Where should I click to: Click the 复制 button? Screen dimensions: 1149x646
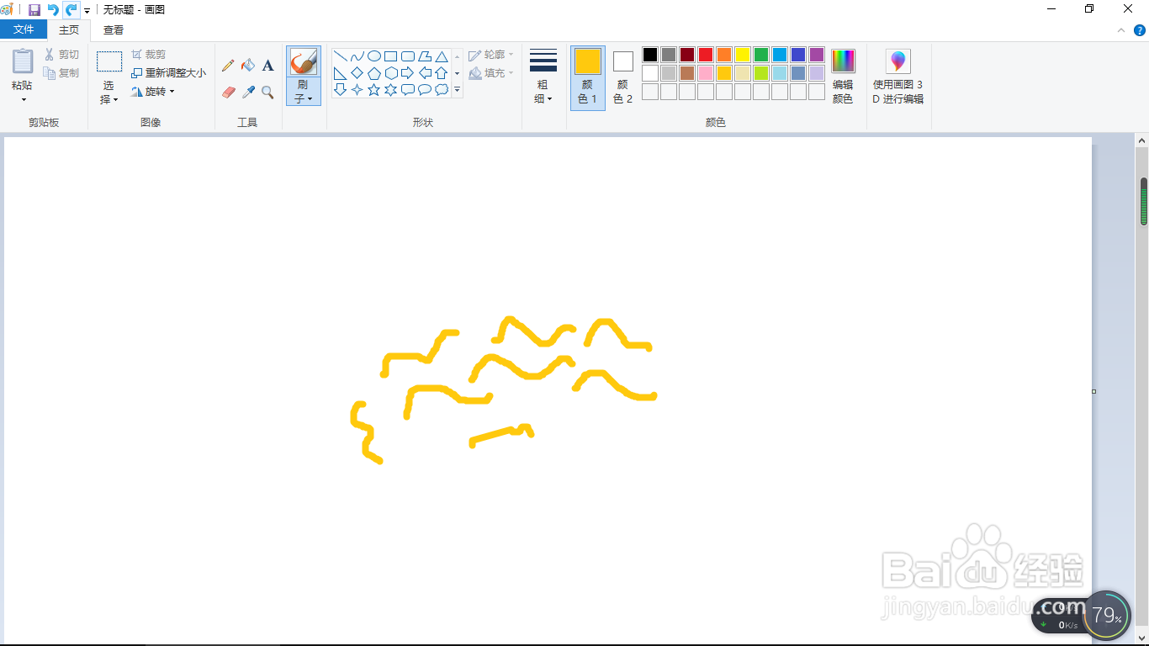click(62, 73)
